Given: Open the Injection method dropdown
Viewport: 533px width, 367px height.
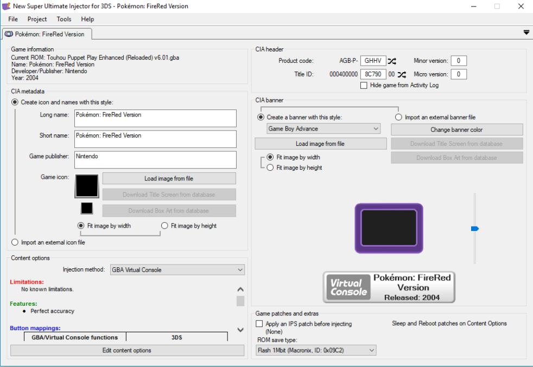Looking at the screenshot, I should [x=177, y=269].
